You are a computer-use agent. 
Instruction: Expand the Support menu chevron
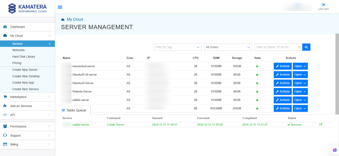[x=49, y=135]
